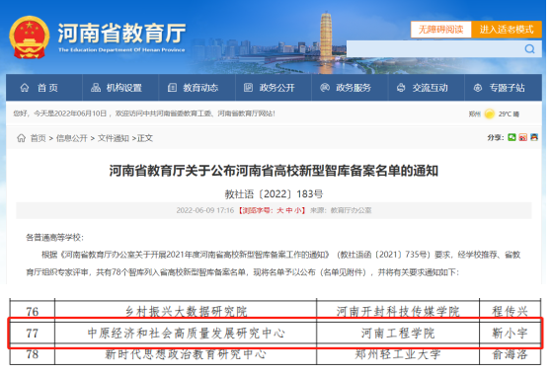Set font size to 大

tap(280, 210)
